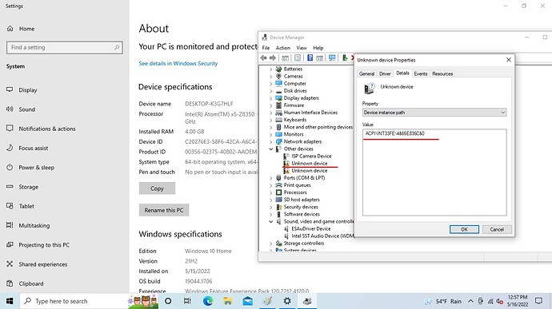552x309 pixels.
Task: Click the Find a setting search box
Action: (x=65, y=47)
